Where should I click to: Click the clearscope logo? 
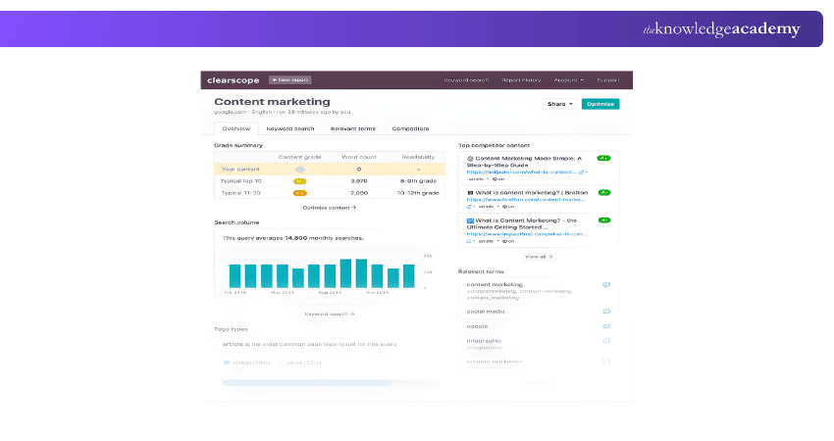click(x=233, y=80)
